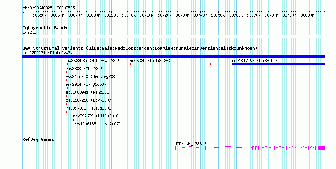Click the blue nsv397699 gain marker

pos(74,120)
